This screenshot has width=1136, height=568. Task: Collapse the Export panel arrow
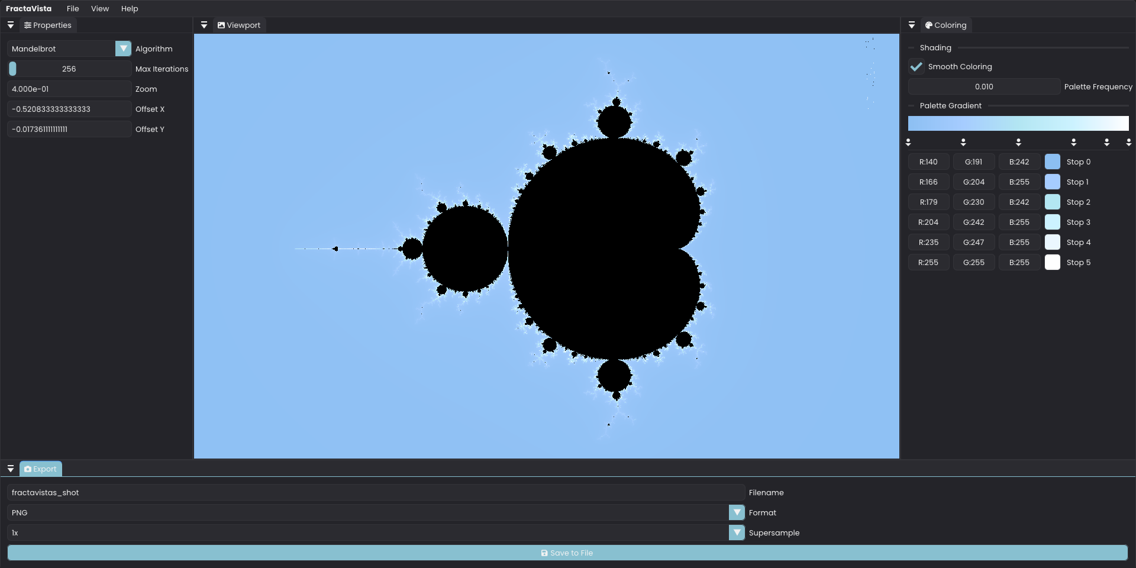pyautogui.click(x=11, y=469)
